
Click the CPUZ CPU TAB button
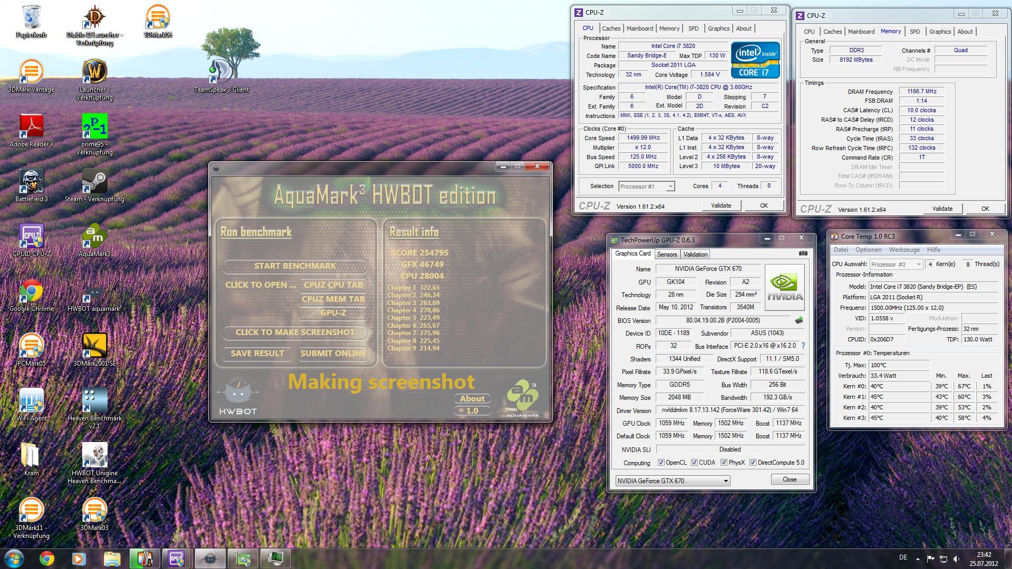(333, 285)
